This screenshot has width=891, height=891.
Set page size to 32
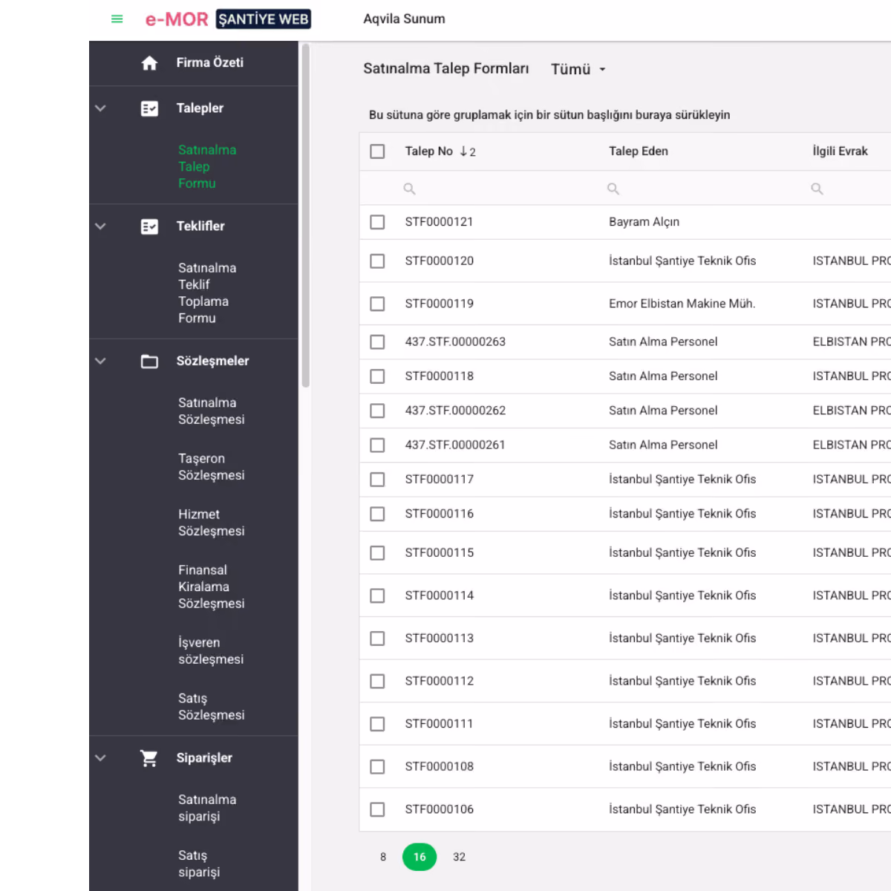(460, 857)
